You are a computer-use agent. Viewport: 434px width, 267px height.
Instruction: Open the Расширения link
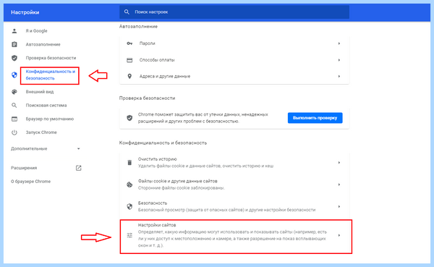pyautogui.click(x=24, y=168)
